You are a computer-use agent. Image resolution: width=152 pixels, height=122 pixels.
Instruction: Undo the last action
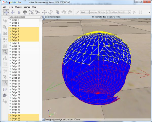pos(64,12)
